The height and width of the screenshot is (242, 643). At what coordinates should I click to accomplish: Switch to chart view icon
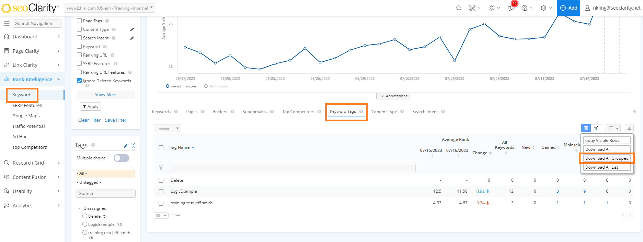[596, 128]
